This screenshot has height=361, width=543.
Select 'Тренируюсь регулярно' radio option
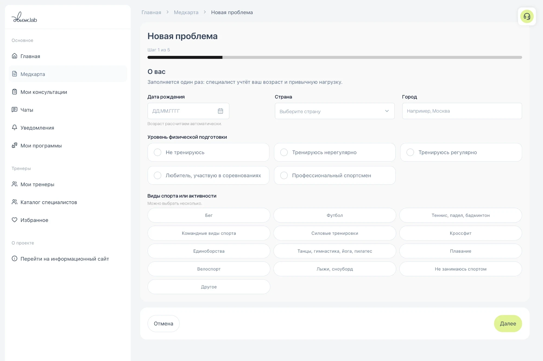tap(461, 152)
